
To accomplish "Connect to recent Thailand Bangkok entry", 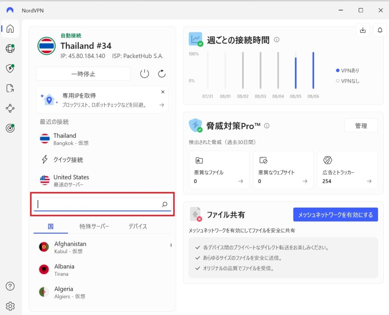I will (102, 139).
